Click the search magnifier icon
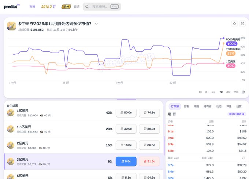249x179 pixels. click(87, 7)
